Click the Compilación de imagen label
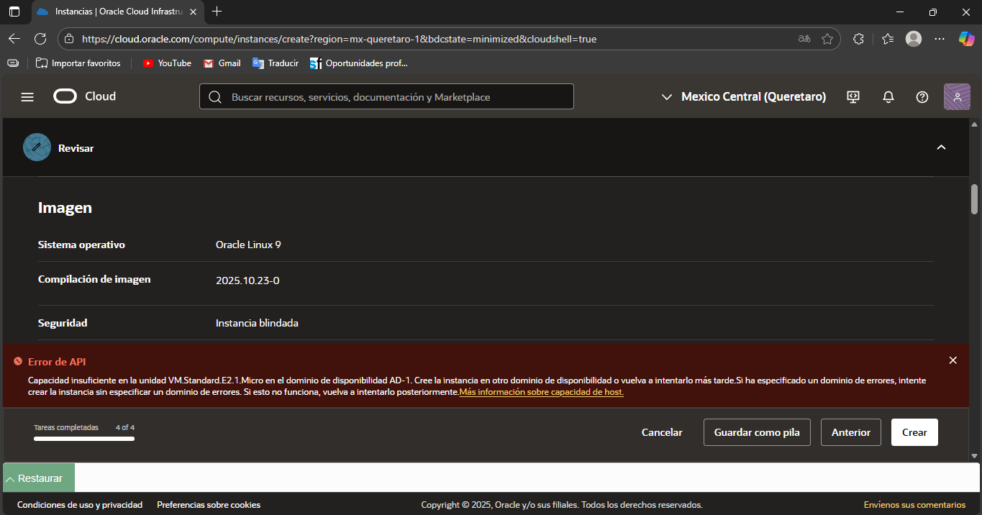The height and width of the screenshot is (515, 982). click(94, 279)
